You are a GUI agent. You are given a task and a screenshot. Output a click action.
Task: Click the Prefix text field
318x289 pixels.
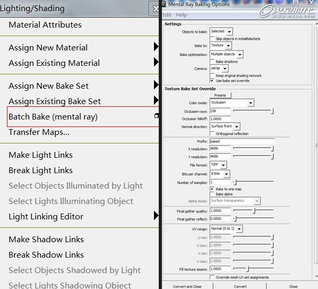(243, 141)
